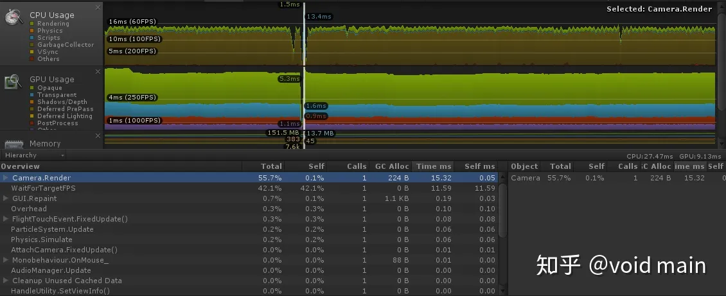Select the GPU Usage profiler module icon
Viewport: 726px width, 296px height.
pos(13,82)
